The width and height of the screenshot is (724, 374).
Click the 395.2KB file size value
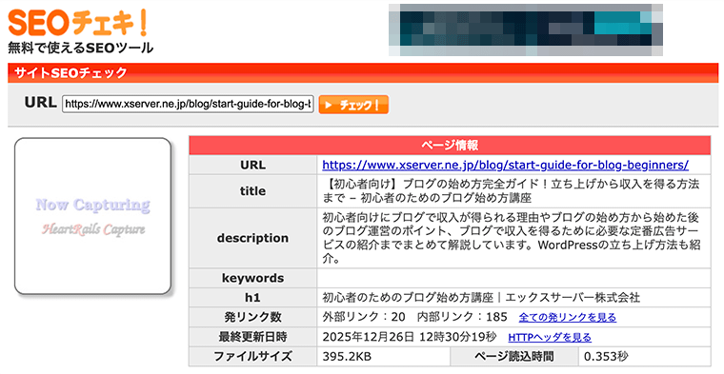(347, 357)
